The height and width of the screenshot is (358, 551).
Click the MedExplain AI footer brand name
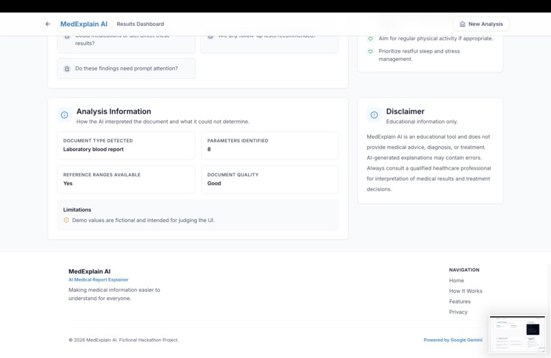click(x=90, y=271)
